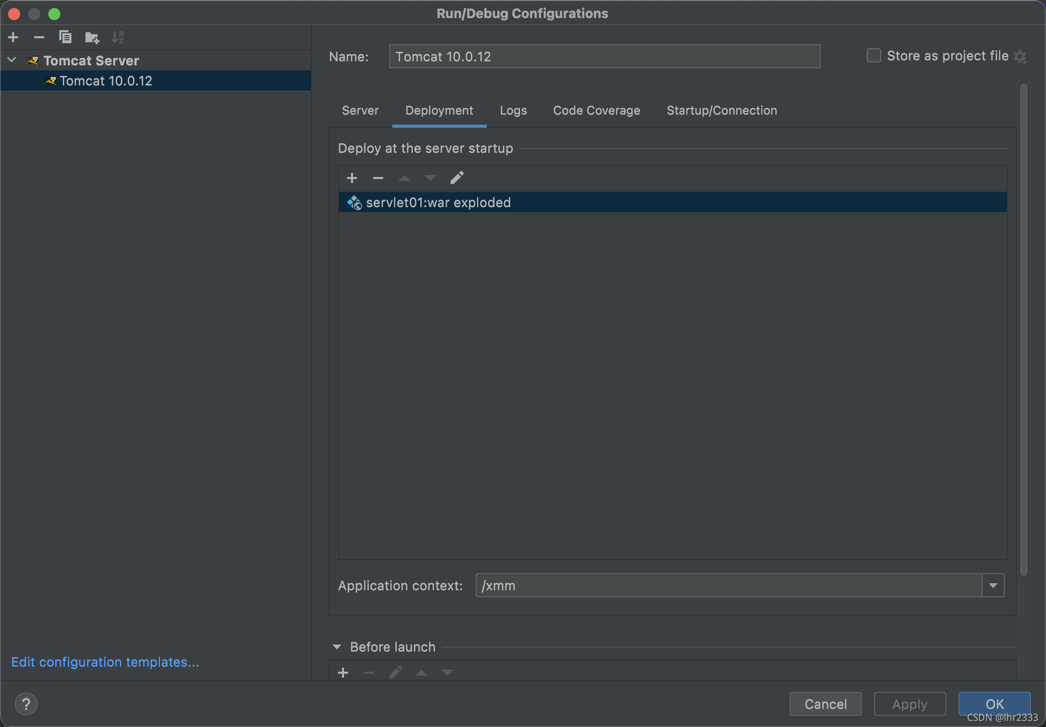
Task: Click the Apply button
Action: click(x=910, y=704)
